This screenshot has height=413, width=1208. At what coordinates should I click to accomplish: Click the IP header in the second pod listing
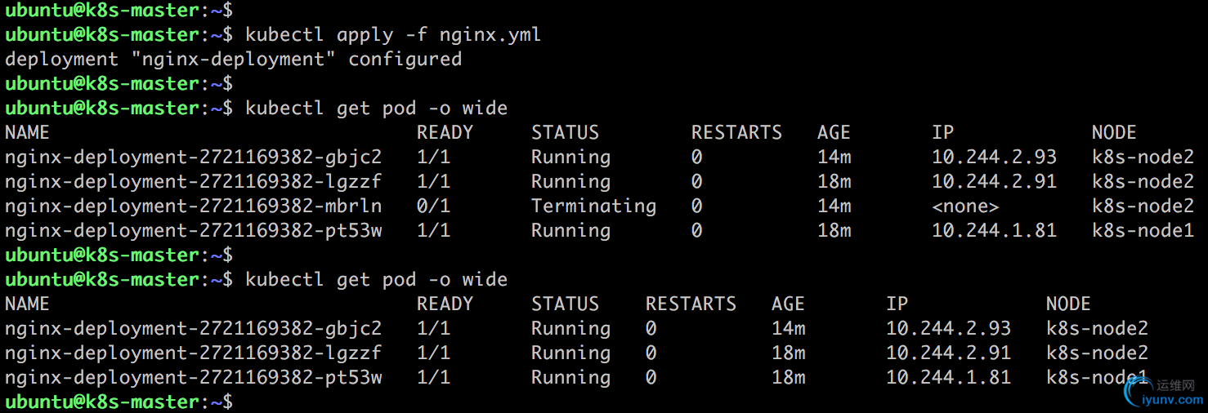click(x=897, y=304)
